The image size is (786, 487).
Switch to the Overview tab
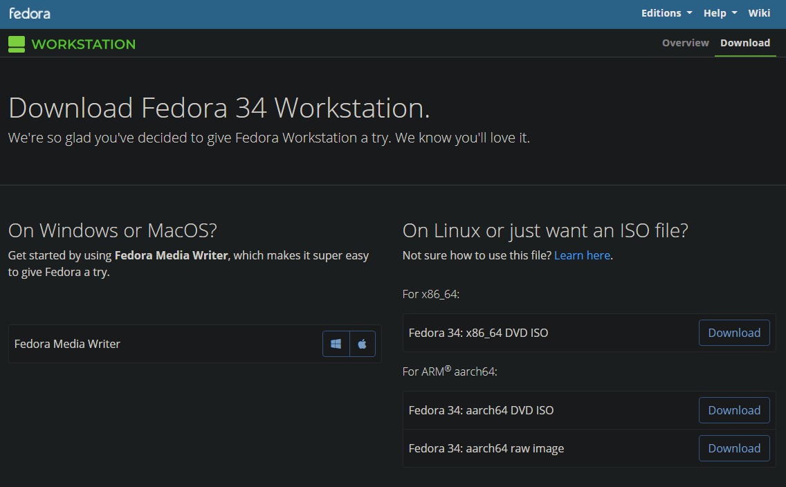(x=685, y=42)
